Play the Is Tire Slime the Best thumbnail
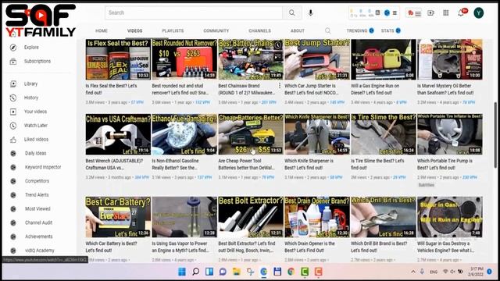 (x=384, y=134)
